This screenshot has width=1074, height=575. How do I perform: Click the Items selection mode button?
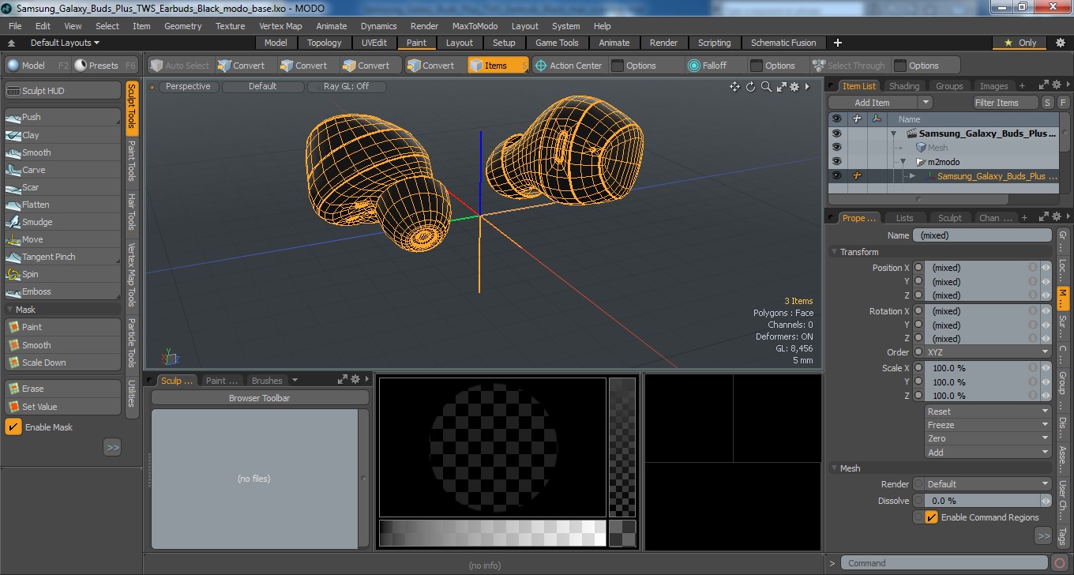pos(498,66)
